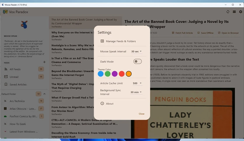Click the refresh feeds icon
Image resolution: width=244 pixels, height=141 pixels.
pos(228,12)
